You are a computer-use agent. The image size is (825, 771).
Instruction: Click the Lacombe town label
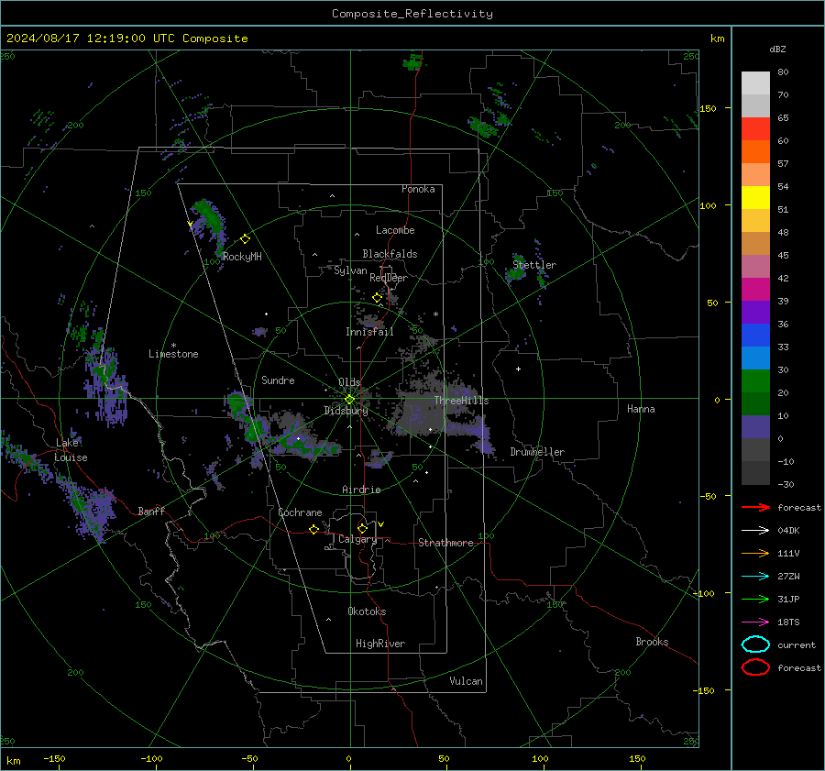click(395, 230)
